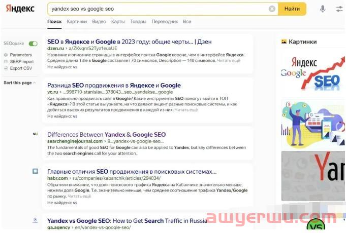The width and height of the screenshot is (346, 233).
Task: Open search settings sliders icon
Action: [x=339, y=9]
